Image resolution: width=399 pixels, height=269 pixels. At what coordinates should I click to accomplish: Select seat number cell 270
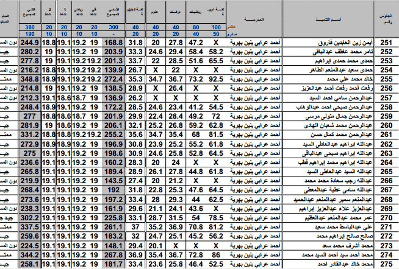click(386, 218)
